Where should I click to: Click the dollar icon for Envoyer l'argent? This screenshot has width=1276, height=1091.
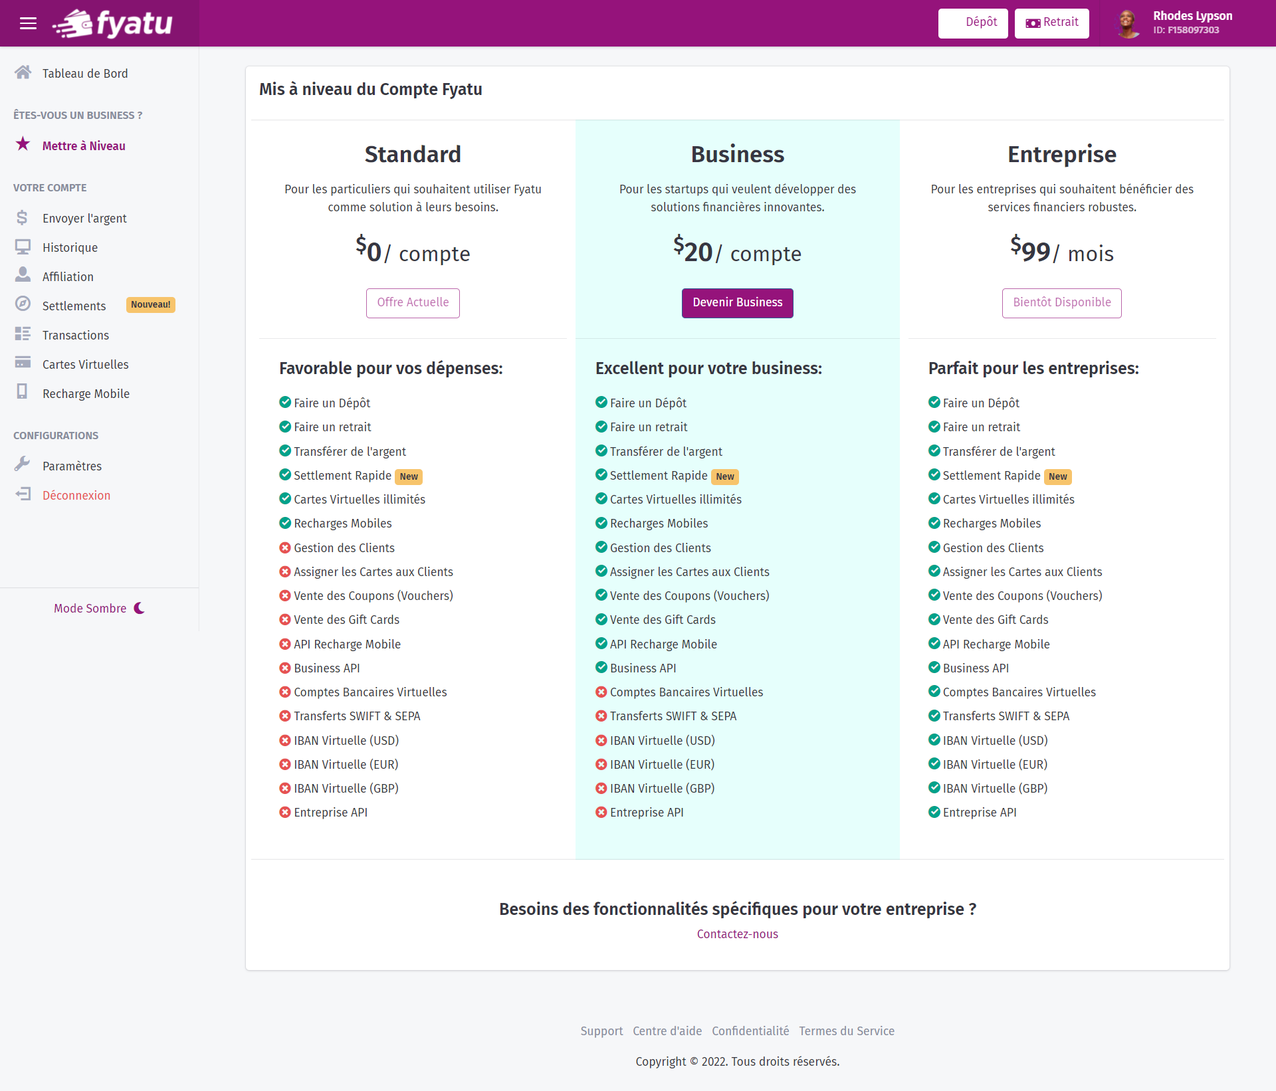(x=23, y=217)
